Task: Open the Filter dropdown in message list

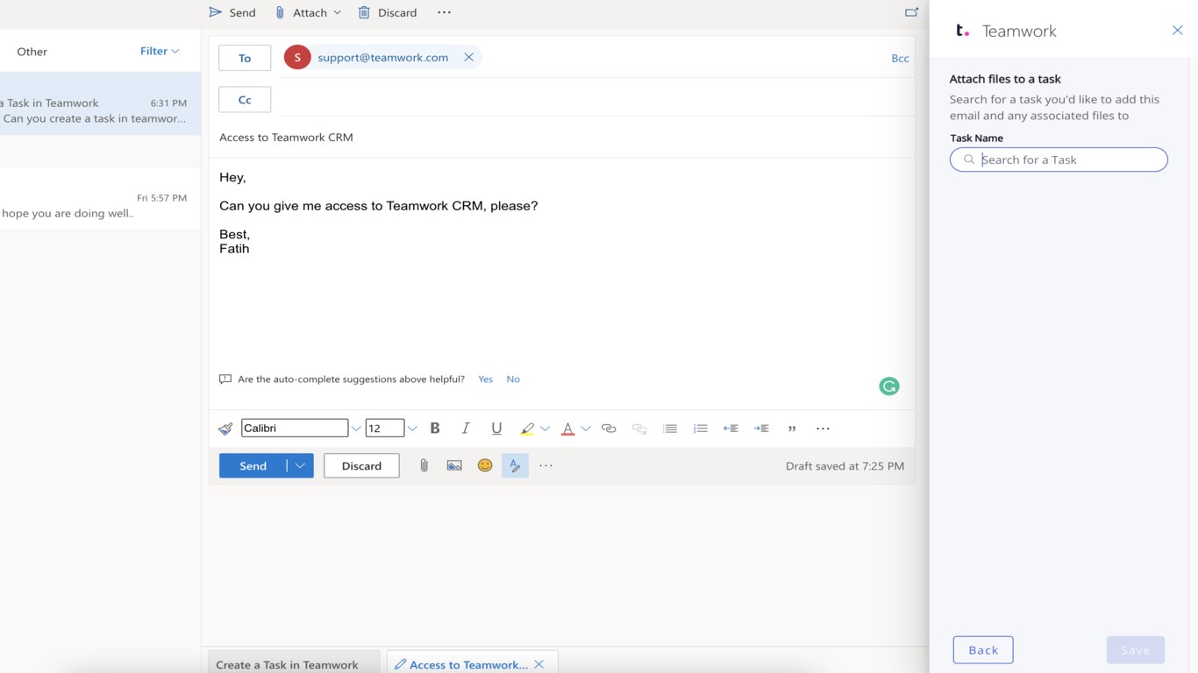Action: point(160,51)
